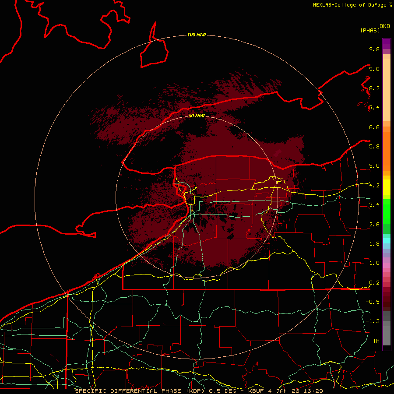Click the DKD legend header label
The image size is (394, 394).
pos(385,26)
